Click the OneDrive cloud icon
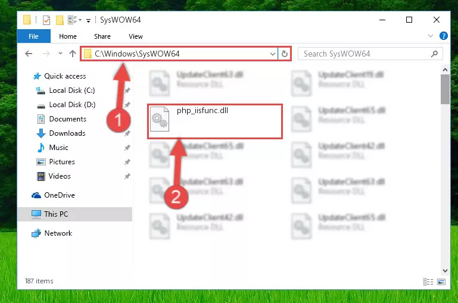This screenshot has width=458, height=303. (36, 195)
